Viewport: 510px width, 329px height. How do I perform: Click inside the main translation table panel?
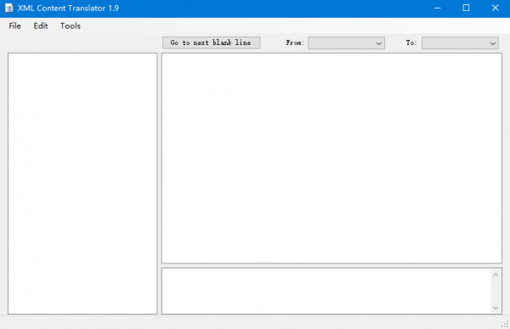pos(331,158)
